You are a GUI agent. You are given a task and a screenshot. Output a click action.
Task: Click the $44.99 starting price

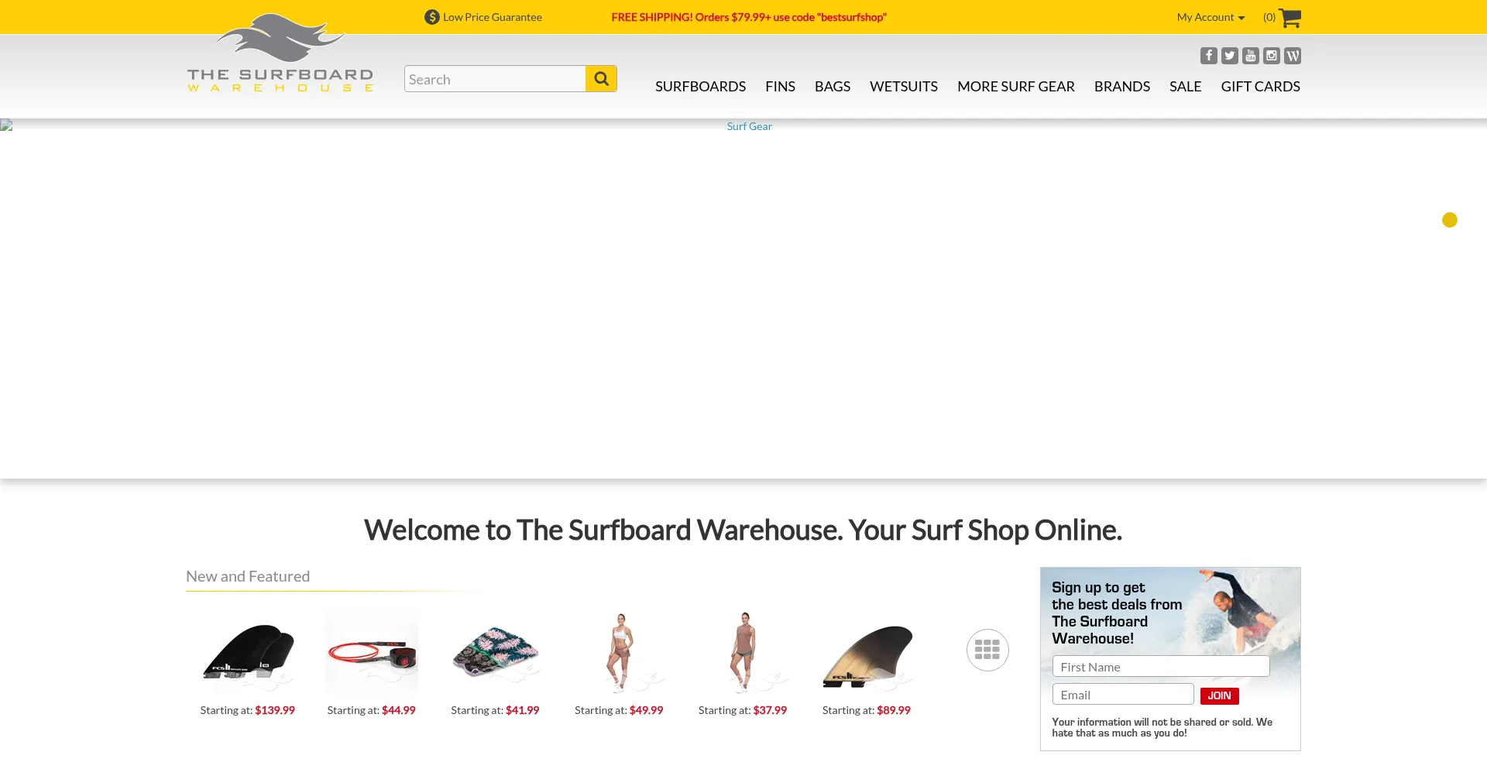pos(399,710)
